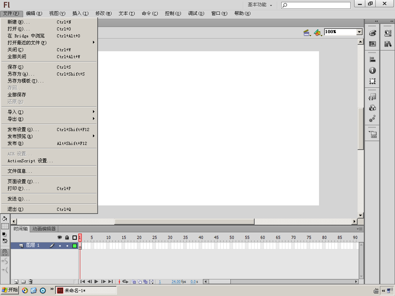
Task: Open the Properties panel icon
Action: pyautogui.click(x=388, y=33)
